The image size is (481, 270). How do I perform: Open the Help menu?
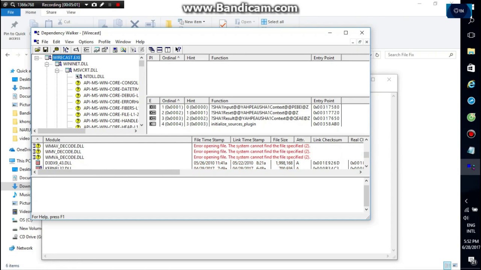(140, 42)
